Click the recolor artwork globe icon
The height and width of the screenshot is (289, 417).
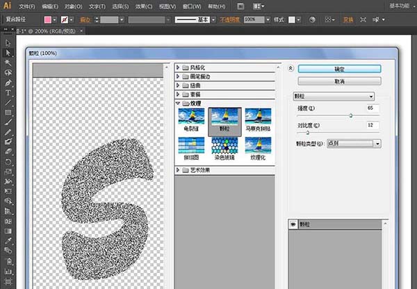tap(312, 19)
